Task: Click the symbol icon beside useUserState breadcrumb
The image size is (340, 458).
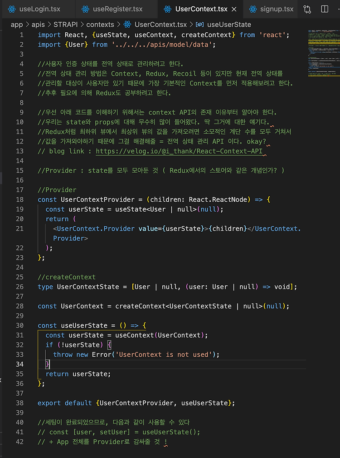Action: click(199, 25)
